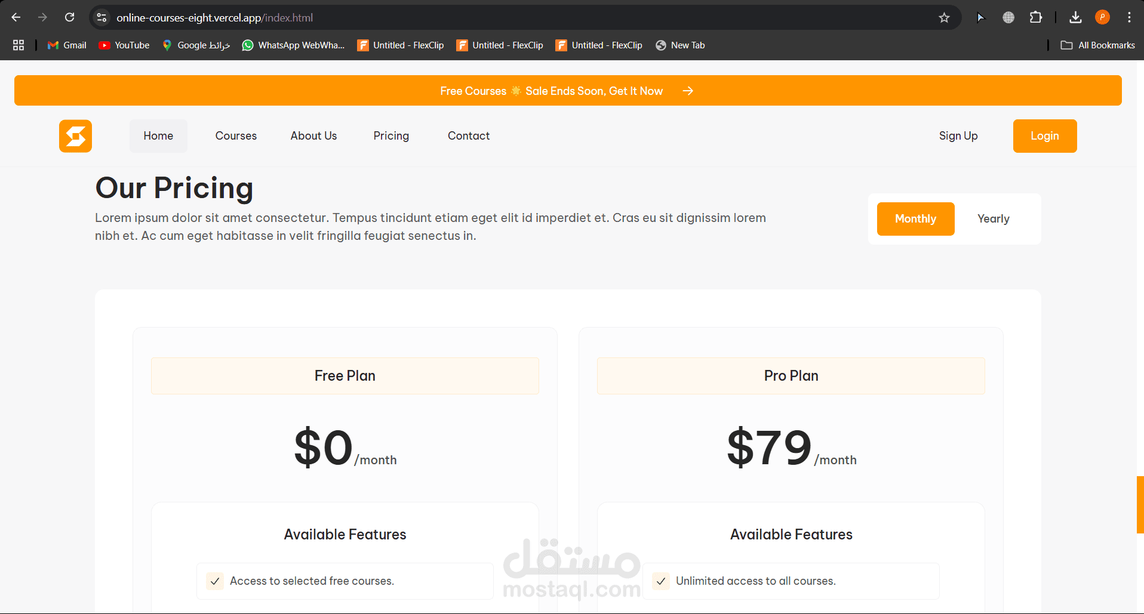Image resolution: width=1144 pixels, height=614 pixels.
Task: Go to the Home nav item
Action: [x=158, y=136]
